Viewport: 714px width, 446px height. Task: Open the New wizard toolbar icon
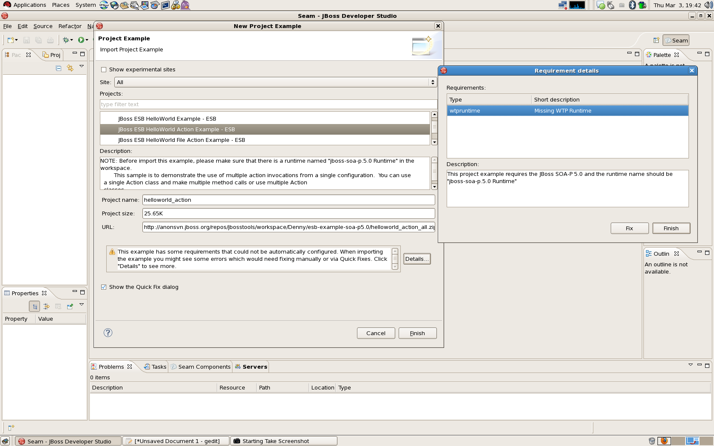click(x=11, y=40)
